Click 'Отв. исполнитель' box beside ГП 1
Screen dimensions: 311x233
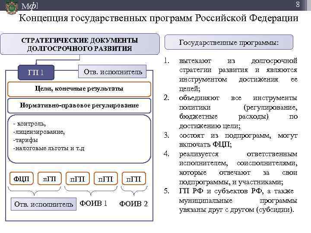(112, 72)
